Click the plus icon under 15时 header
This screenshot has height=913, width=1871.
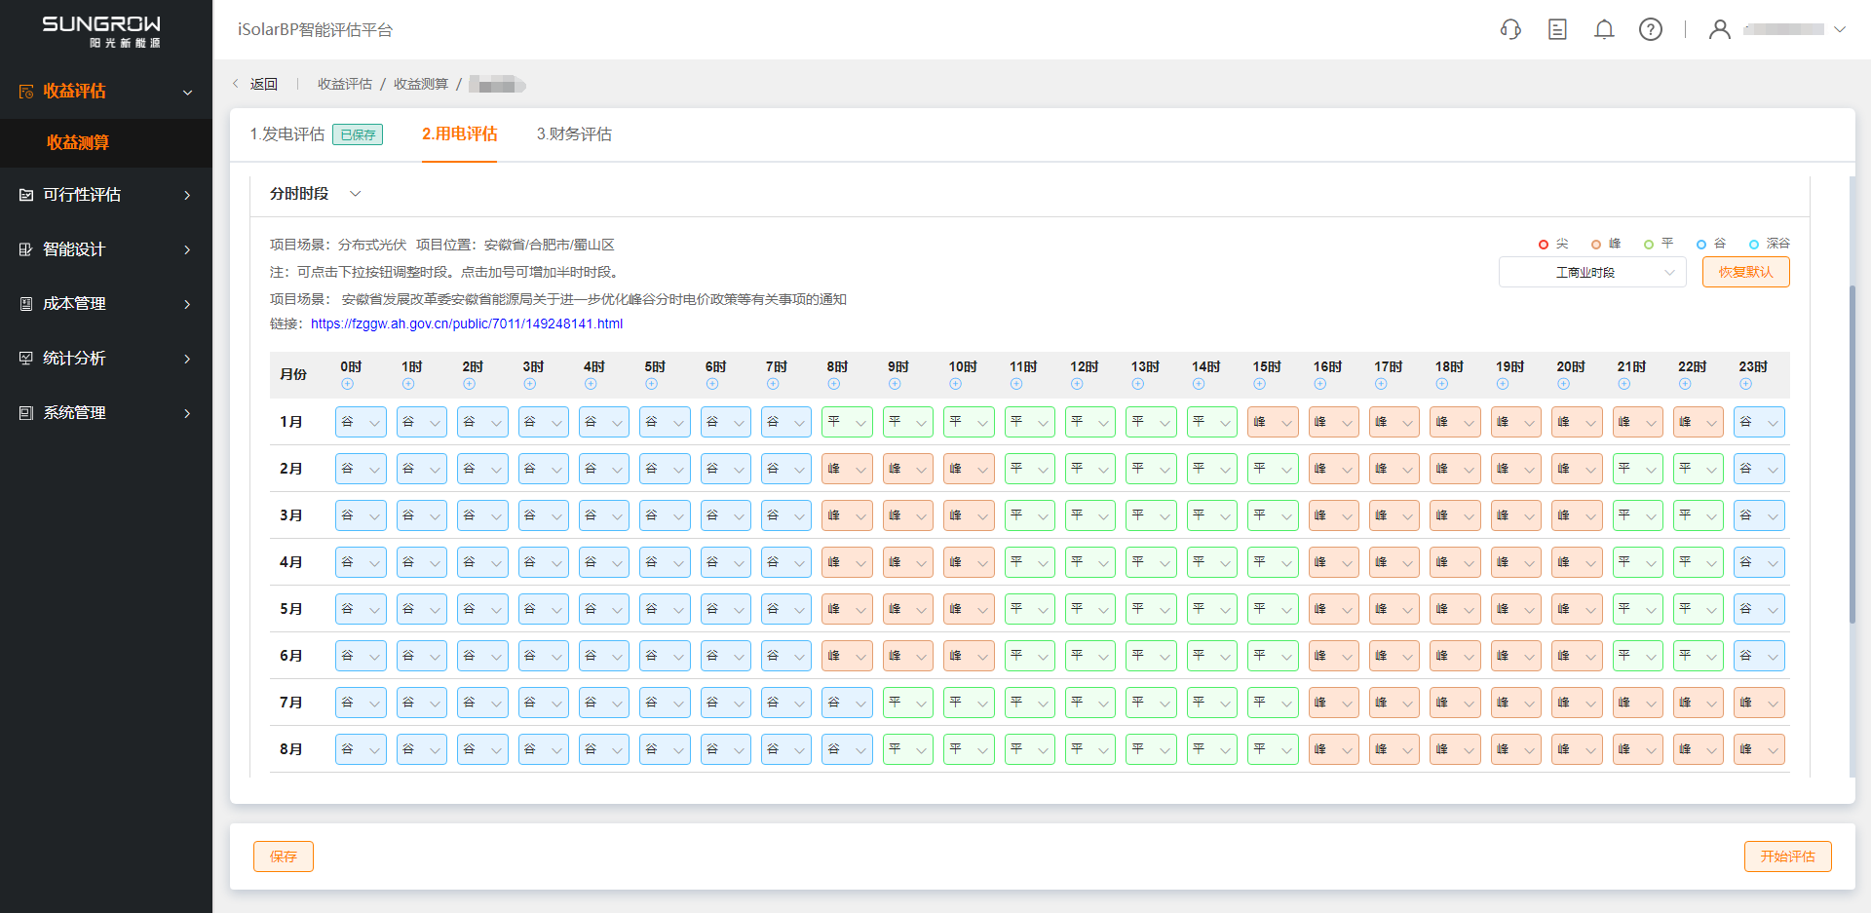(x=1260, y=384)
